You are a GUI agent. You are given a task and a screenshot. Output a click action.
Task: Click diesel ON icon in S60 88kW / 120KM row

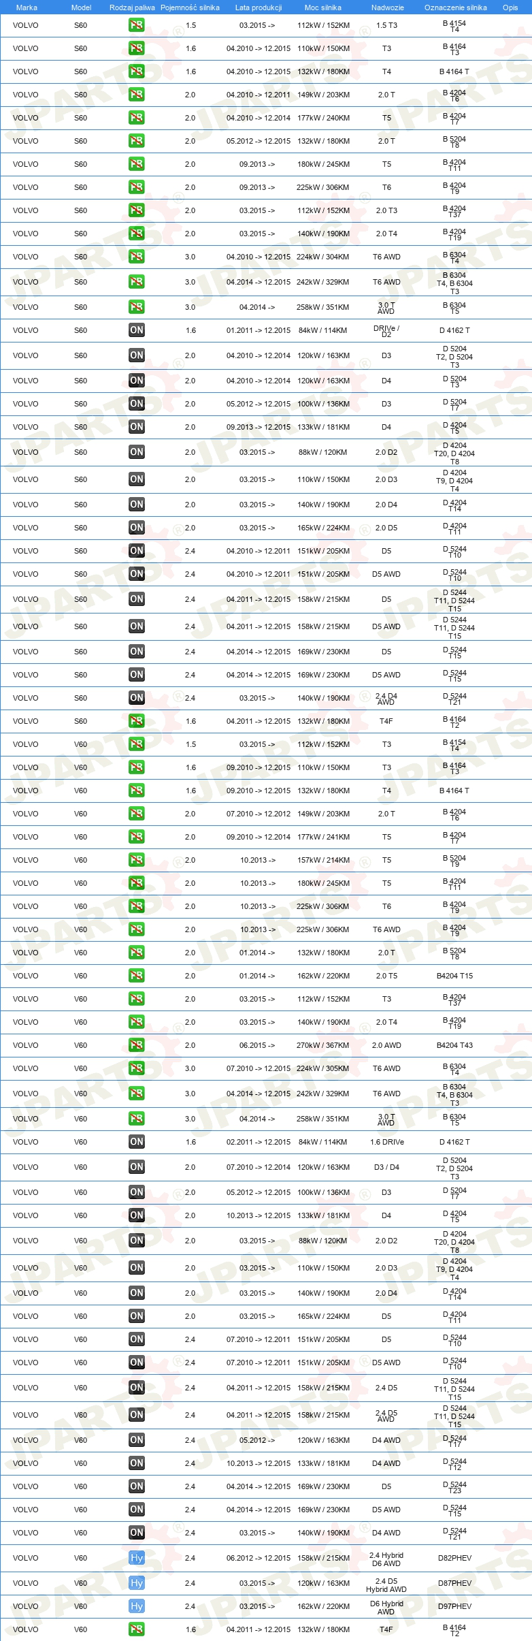pos(136,452)
